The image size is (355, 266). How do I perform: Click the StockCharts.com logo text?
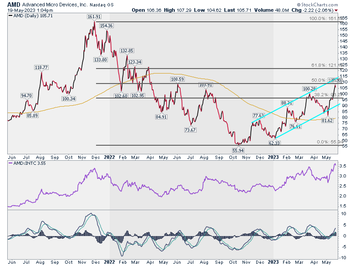(x=319, y=5)
